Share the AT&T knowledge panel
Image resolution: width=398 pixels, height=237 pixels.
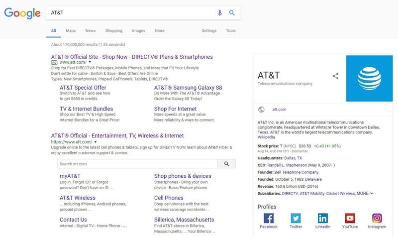pyautogui.click(x=335, y=76)
